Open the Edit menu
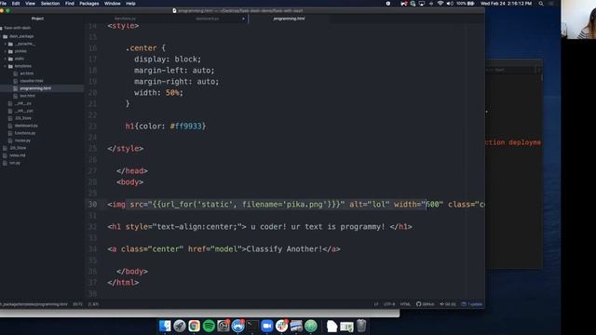This screenshot has height=335, width=596. coord(16,4)
